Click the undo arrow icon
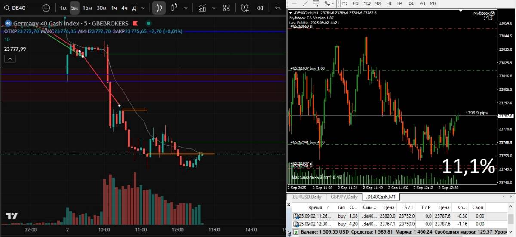This screenshot has width=516, height=237. click(x=278, y=8)
